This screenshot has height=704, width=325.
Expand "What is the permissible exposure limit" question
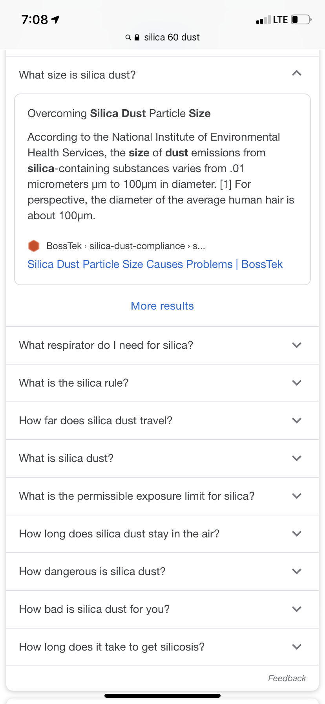(x=297, y=496)
